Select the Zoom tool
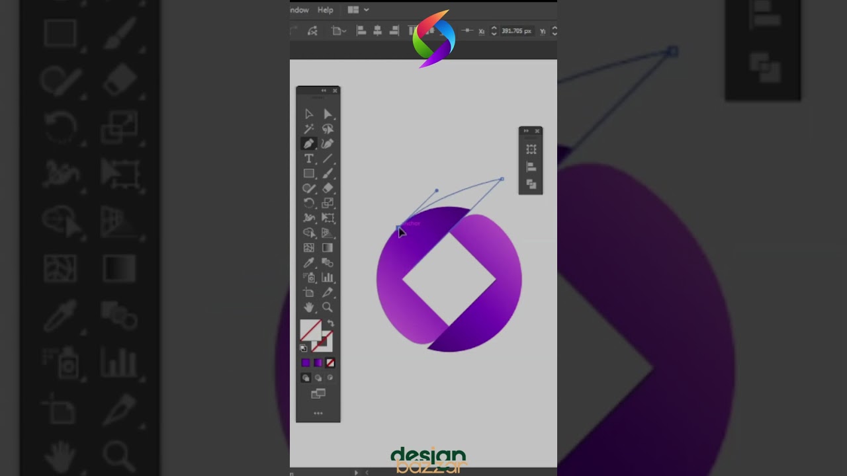847x476 pixels. (x=328, y=307)
